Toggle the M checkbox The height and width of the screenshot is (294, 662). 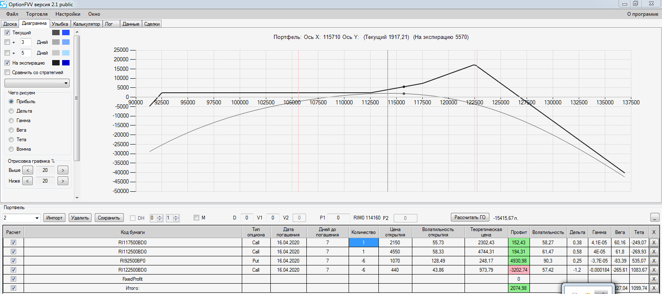tap(196, 218)
